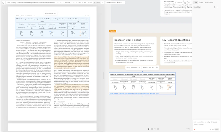The height and width of the screenshot is (132, 221).
Task: Click the 6.4 Summary heading in PDF
Action: point(59,102)
